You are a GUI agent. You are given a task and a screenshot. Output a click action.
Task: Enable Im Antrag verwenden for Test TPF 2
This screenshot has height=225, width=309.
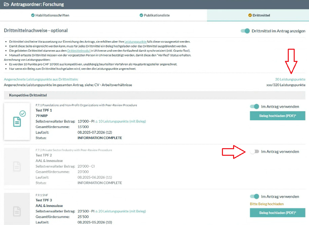(255, 152)
